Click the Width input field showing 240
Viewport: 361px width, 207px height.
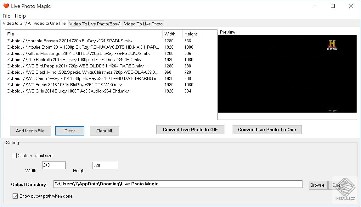click(x=54, y=165)
